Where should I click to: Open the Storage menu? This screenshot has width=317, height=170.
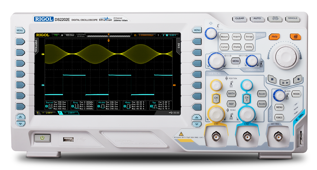(249, 37)
